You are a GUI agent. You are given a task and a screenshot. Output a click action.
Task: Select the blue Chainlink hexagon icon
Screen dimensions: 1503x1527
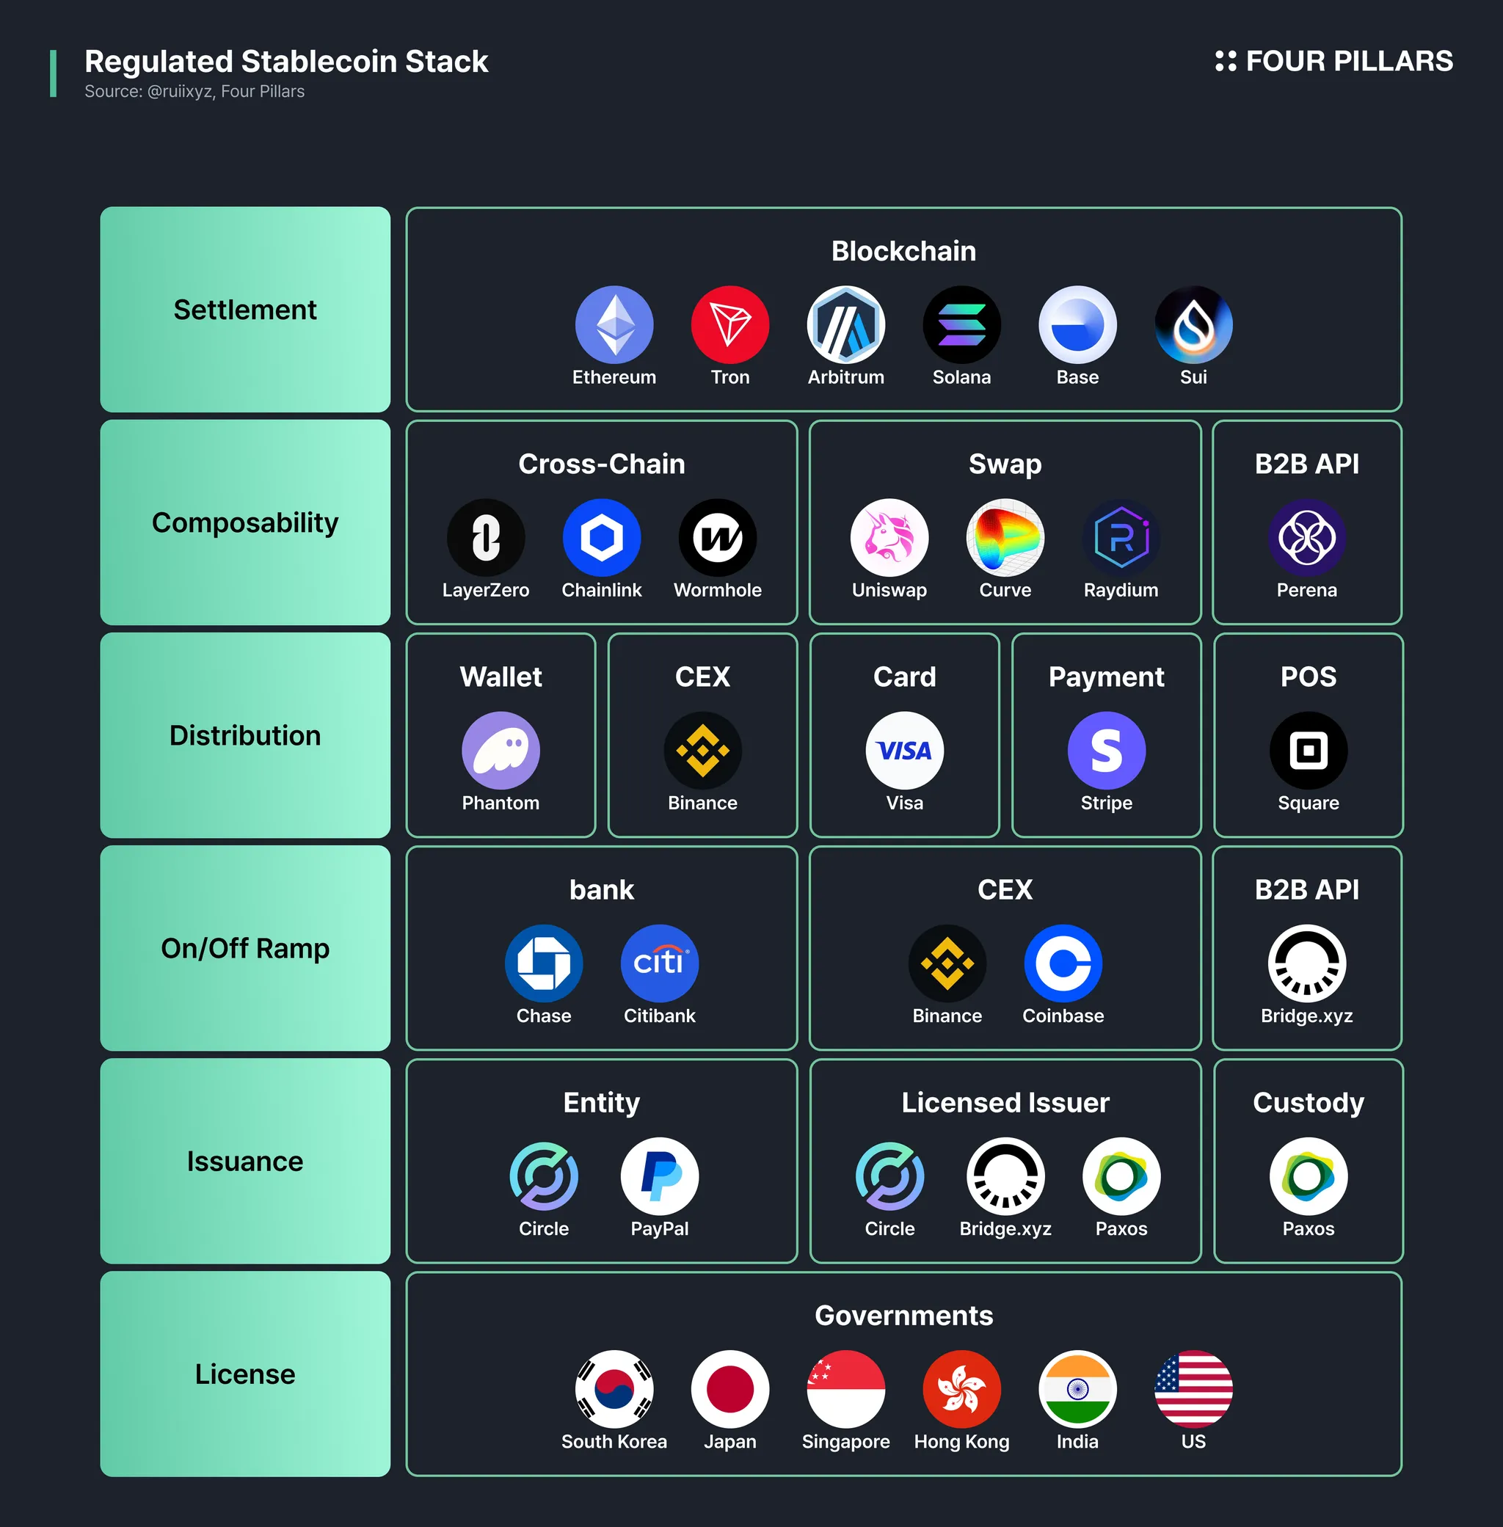[602, 537]
